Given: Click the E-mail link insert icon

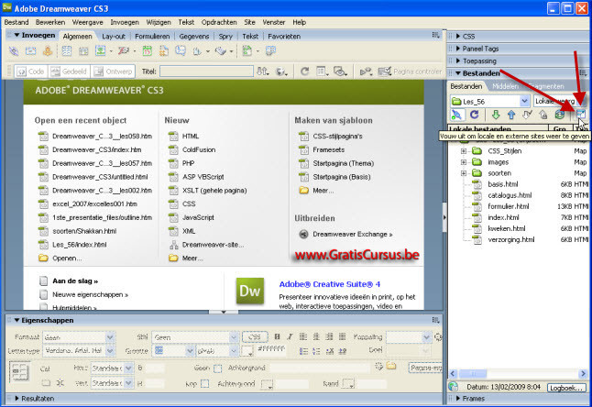Looking at the screenshot, I should tap(30, 51).
